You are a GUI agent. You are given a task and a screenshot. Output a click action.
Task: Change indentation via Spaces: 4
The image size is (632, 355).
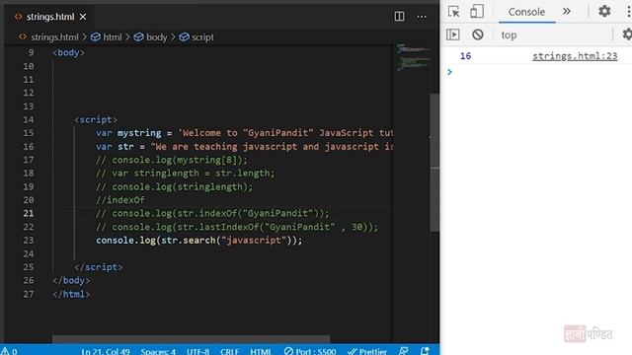pyautogui.click(x=158, y=351)
